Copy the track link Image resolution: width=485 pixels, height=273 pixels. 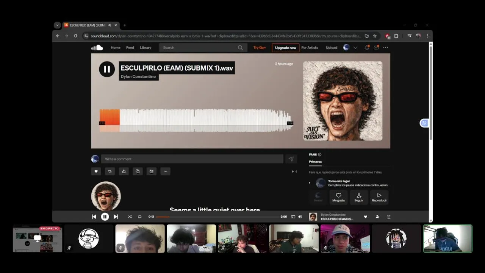pos(138,171)
